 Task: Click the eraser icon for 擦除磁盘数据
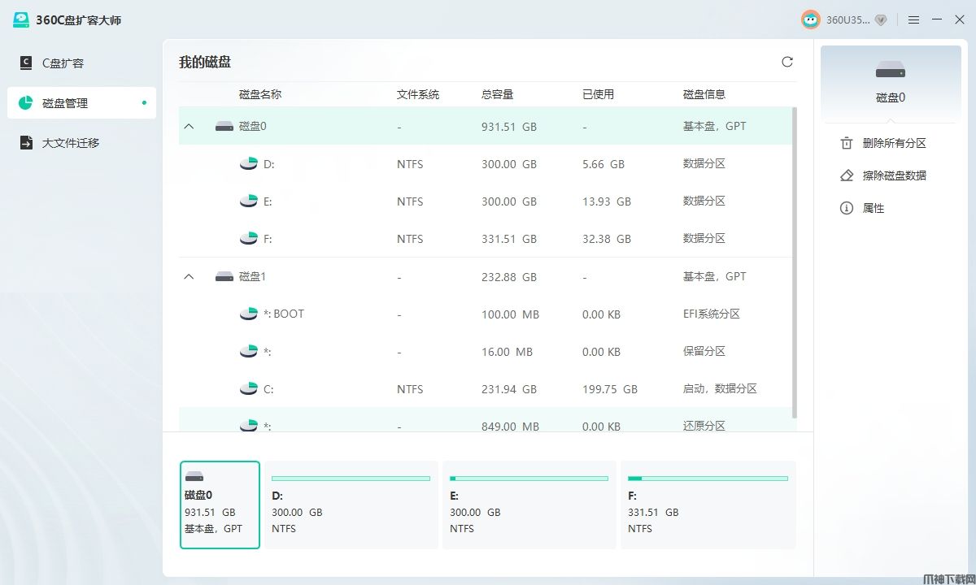[847, 175]
